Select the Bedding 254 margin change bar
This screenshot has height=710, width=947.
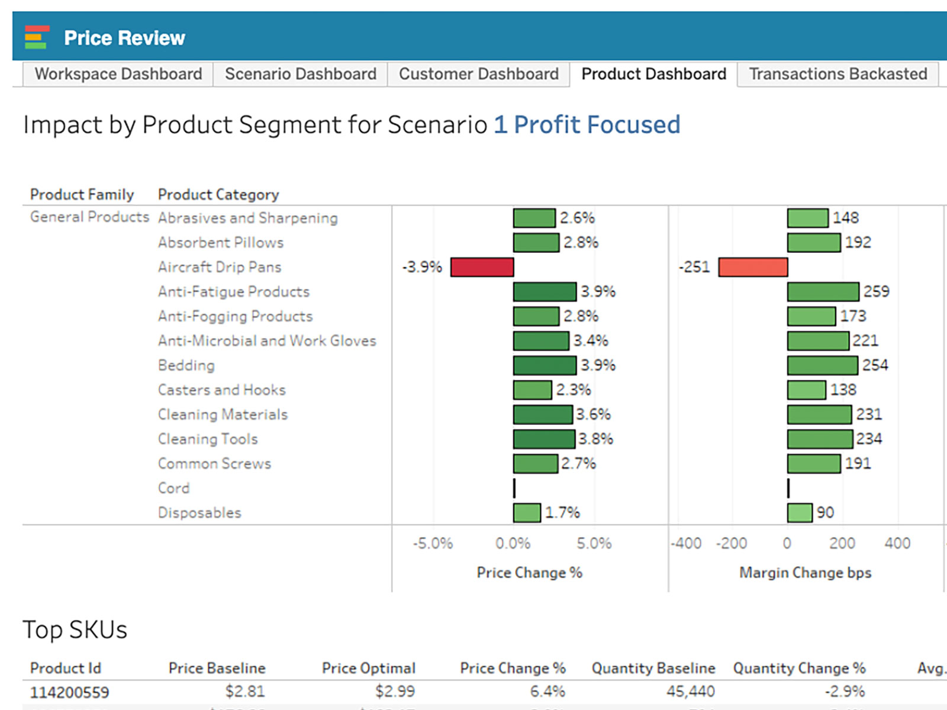[x=822, y=365]
